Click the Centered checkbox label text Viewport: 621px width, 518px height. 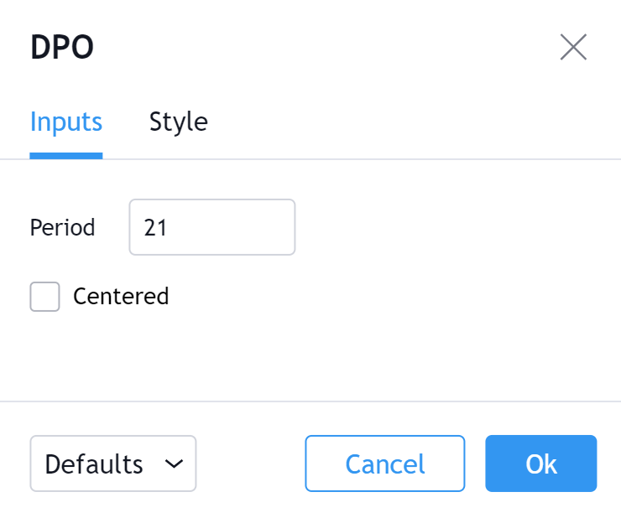[x=121, y=297]
